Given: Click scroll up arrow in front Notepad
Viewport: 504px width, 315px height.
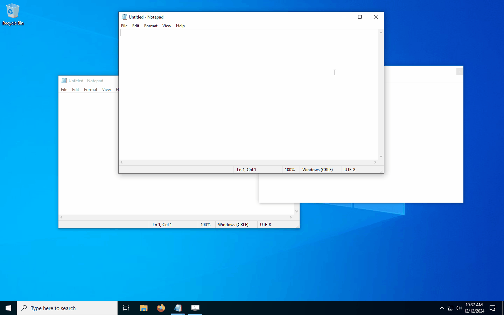Looking at the screenshot, I should pyautogui.click(x=381, y=33).
